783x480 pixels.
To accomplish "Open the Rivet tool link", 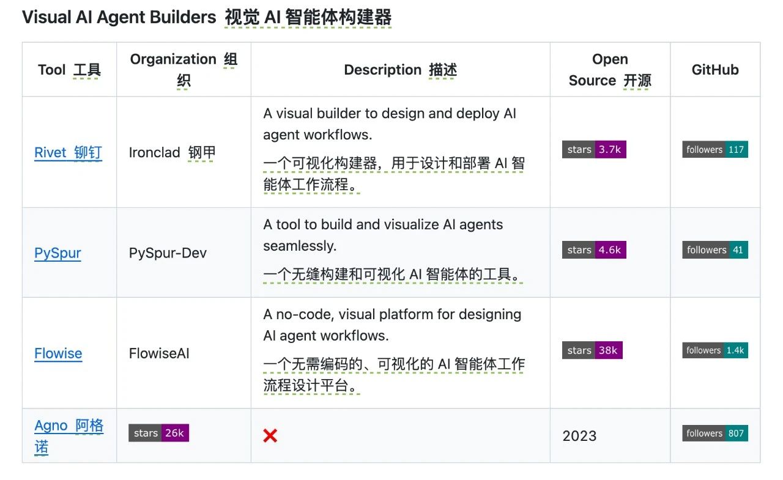I will 68,152.
